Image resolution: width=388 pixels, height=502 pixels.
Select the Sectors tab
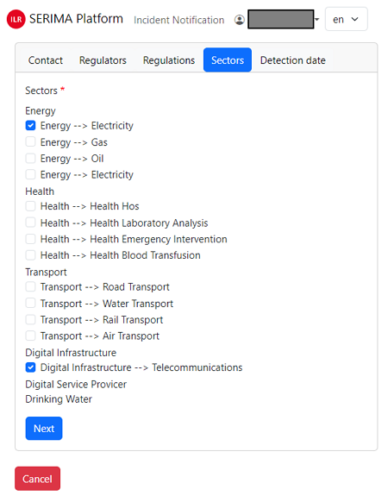[228, 60]
